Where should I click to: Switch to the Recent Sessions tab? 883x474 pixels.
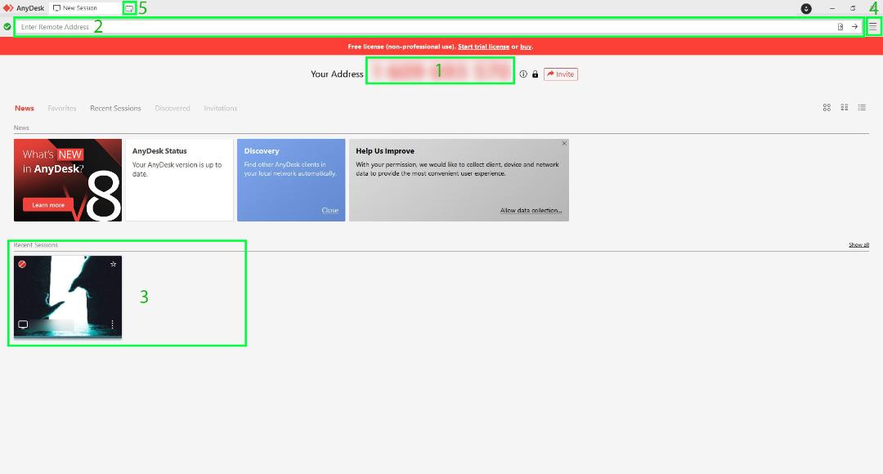pyautogui.click(x=115, y=108)
